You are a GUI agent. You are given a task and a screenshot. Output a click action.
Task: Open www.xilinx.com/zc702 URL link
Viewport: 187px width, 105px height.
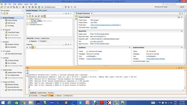[96, 41]
